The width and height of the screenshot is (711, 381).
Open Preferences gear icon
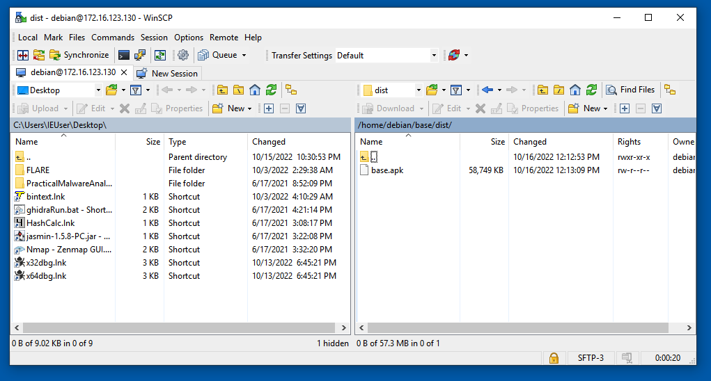(x=182, y=55)
